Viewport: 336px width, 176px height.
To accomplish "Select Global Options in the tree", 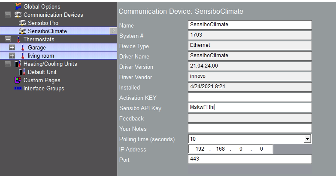I will tap(42, 6).
